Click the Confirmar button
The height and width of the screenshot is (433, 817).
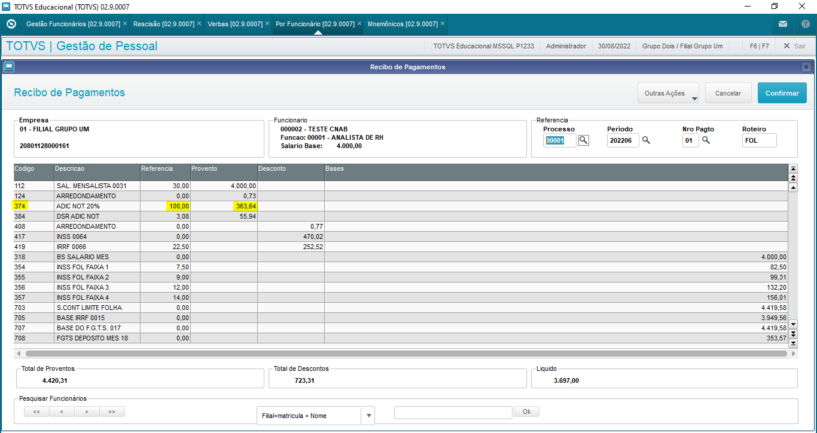[782, 93]
